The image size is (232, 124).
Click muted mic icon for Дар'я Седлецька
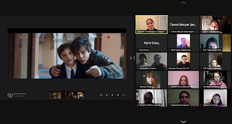coord(201,32)
